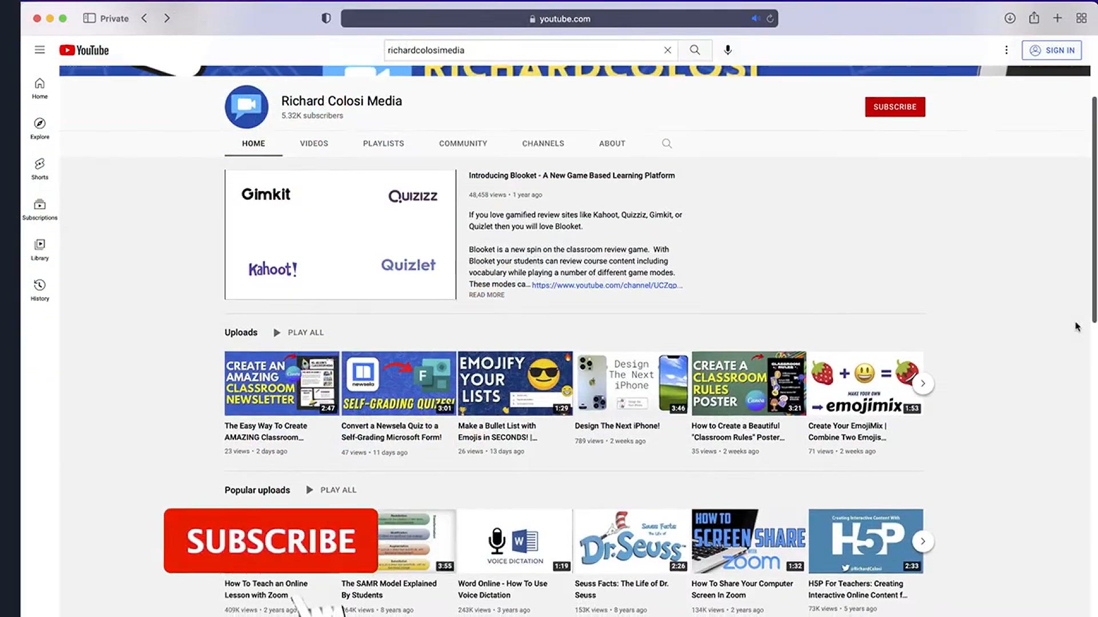Open Explore in sidebar
The height and width of the screenshot is (617, 1098).
tap(39, 129)
